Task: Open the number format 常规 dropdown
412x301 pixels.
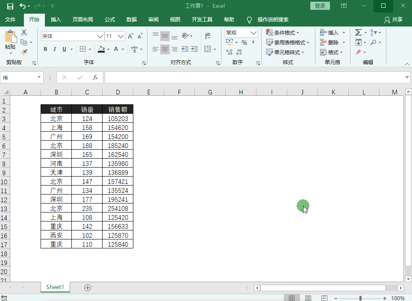Action: [254, 33]
